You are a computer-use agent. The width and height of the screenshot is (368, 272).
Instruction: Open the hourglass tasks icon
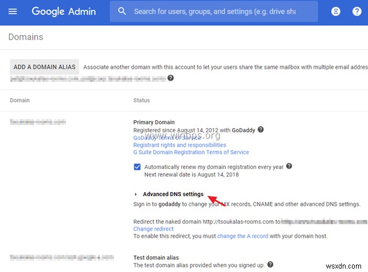pyautogui.click(x=336, y=12)
